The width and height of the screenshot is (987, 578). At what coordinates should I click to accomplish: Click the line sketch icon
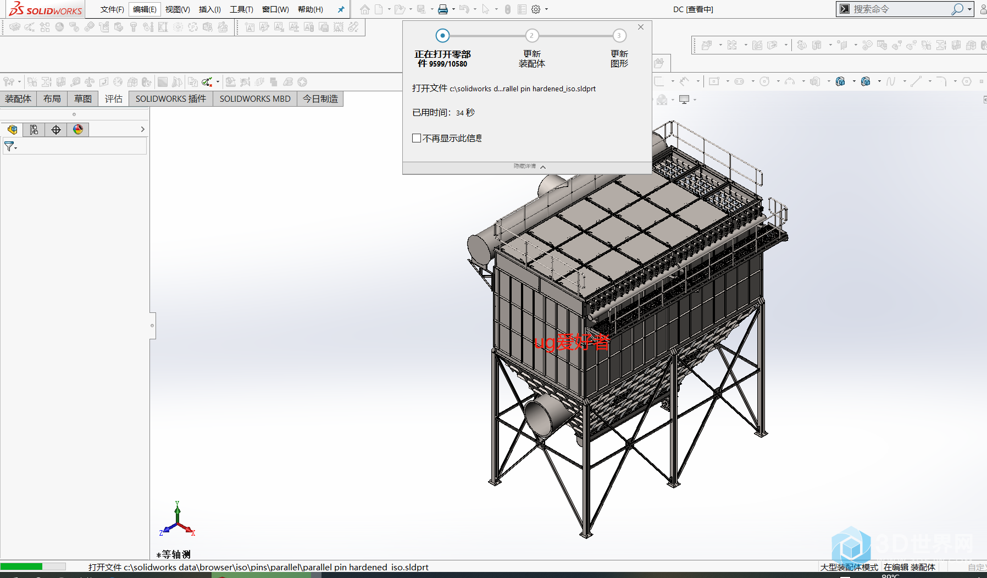click(916, 81)
